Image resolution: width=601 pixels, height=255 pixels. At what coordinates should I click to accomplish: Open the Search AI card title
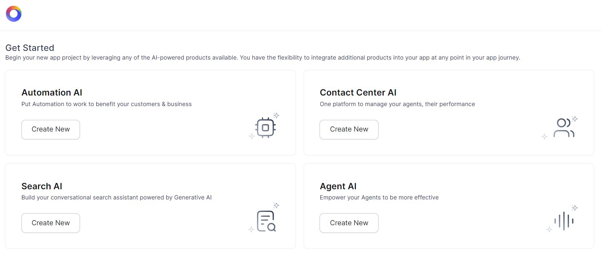tap(42, 186)
